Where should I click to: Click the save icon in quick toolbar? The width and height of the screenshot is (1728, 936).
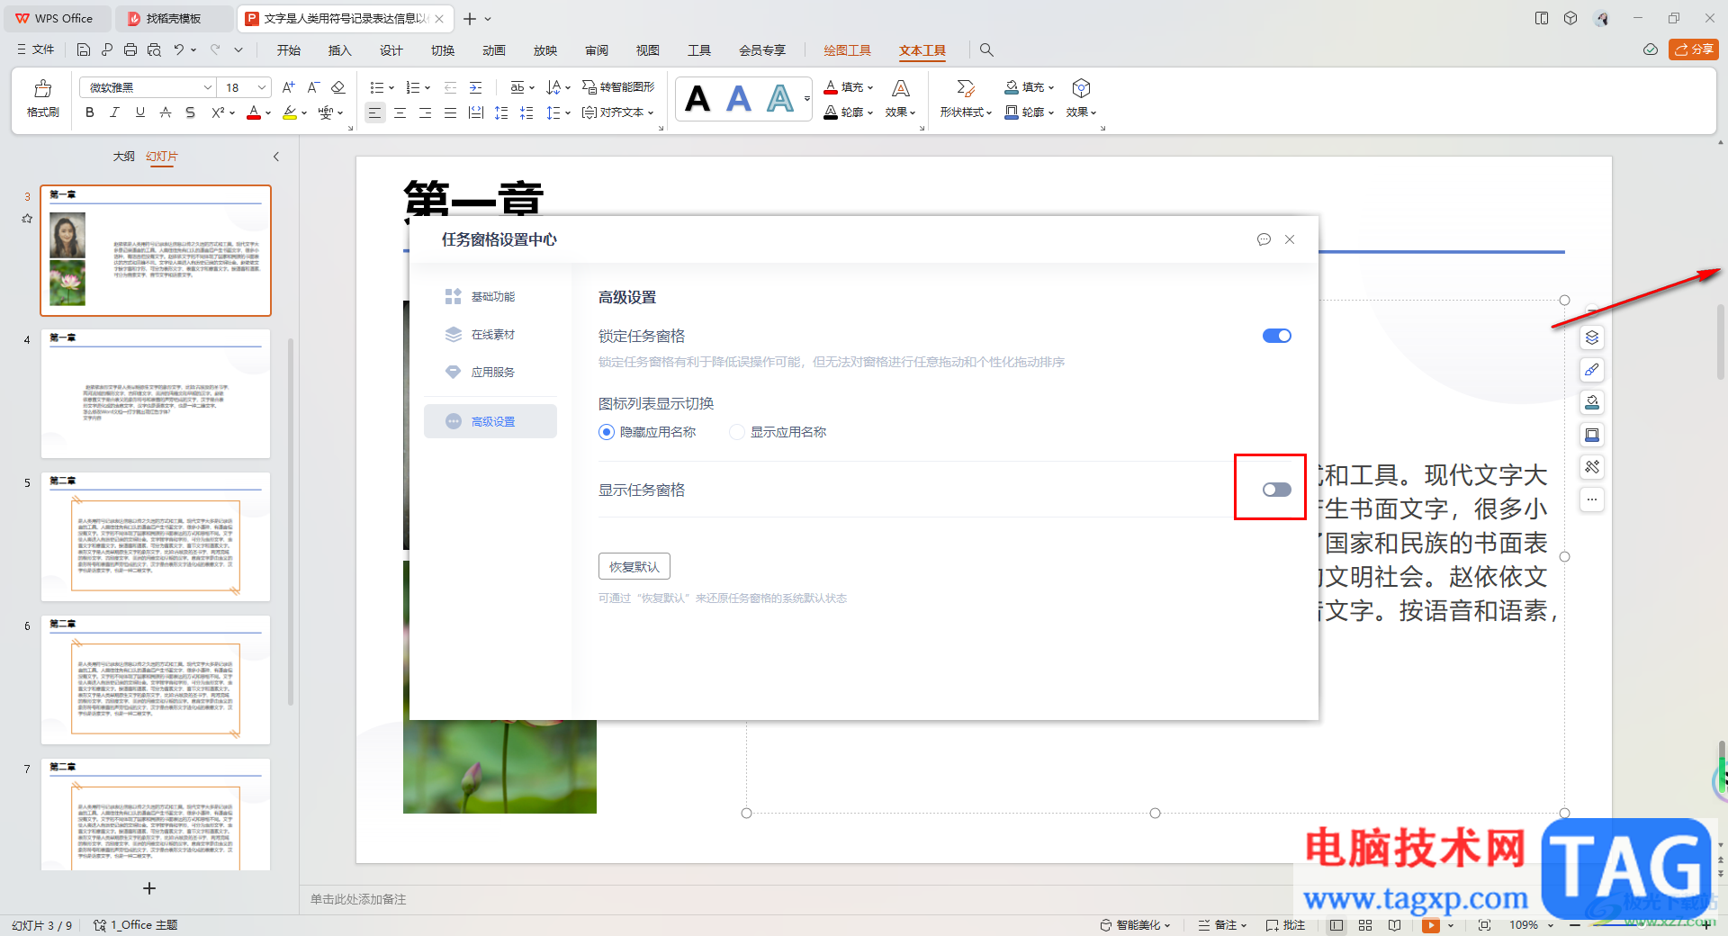pyautogui.click(x=84, y=49)
